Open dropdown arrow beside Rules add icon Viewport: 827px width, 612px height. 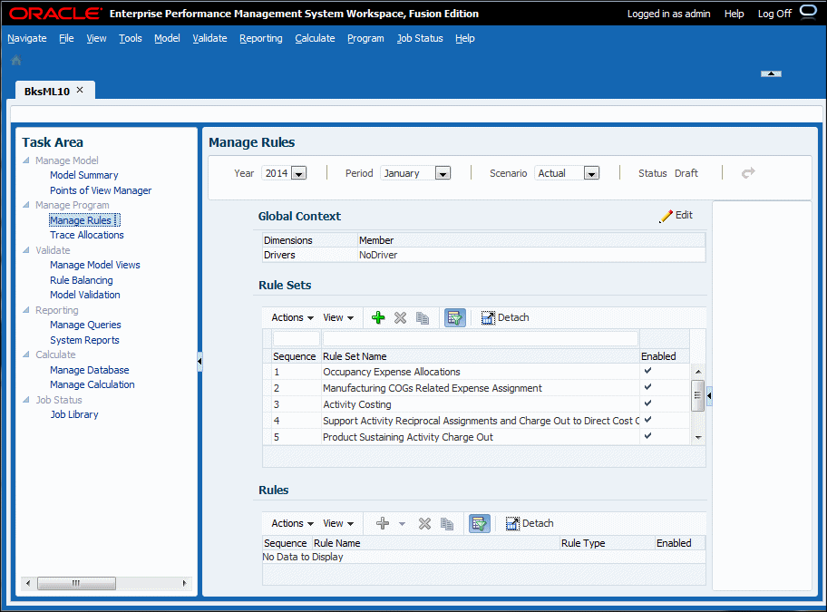(402, 524)
